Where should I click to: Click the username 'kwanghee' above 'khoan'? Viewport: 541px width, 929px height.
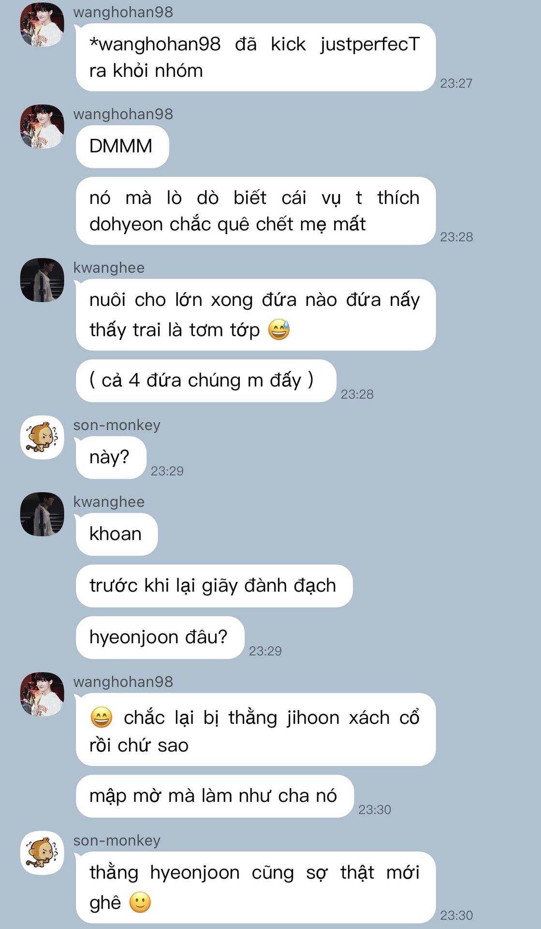(109, 502)
